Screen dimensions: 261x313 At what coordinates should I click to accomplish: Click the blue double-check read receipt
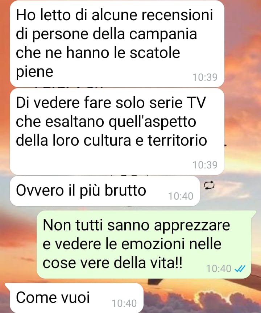click(240, 269)
